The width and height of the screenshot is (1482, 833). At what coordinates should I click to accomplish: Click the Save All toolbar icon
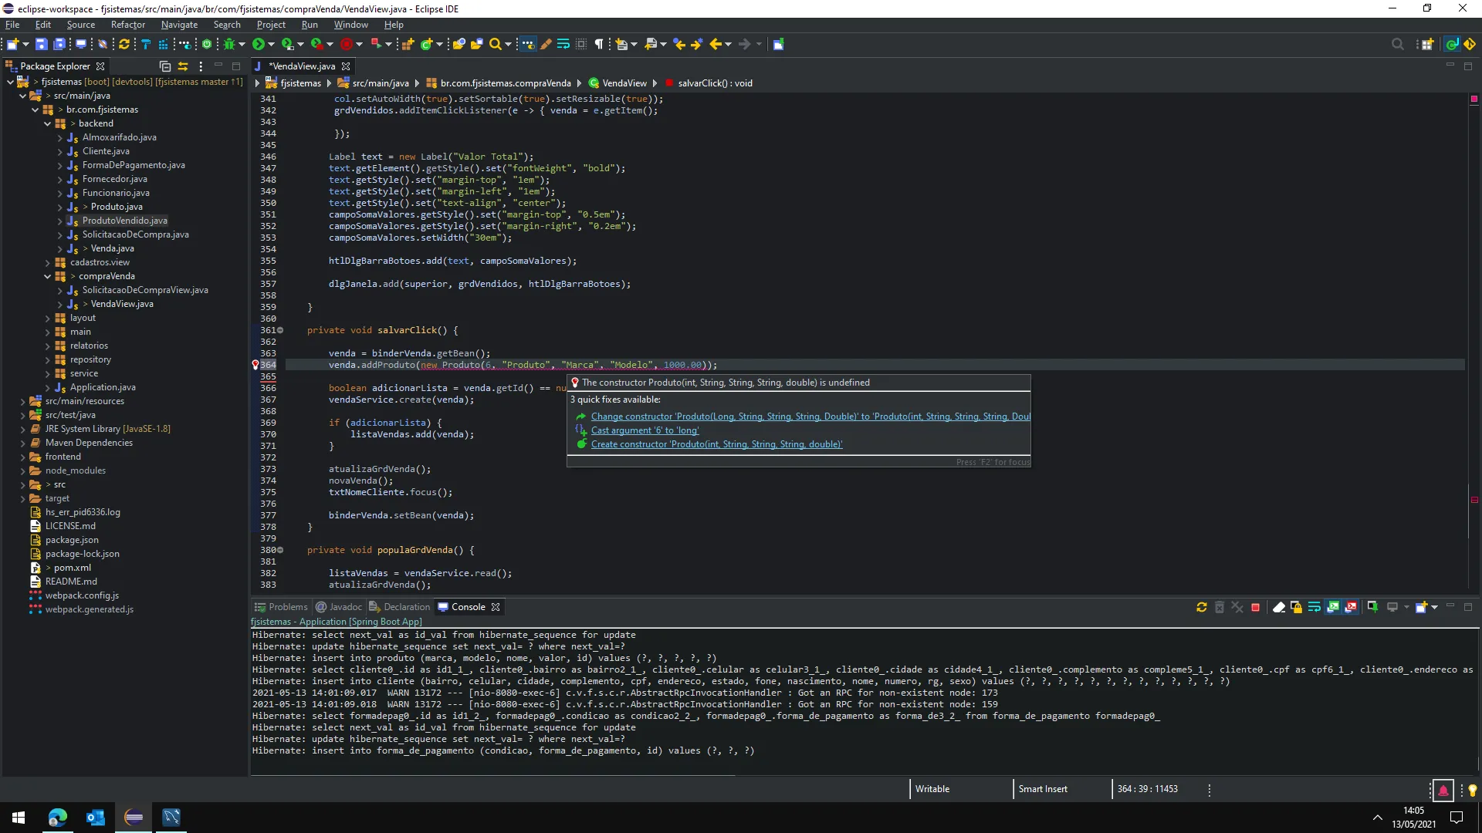[59, 44]
